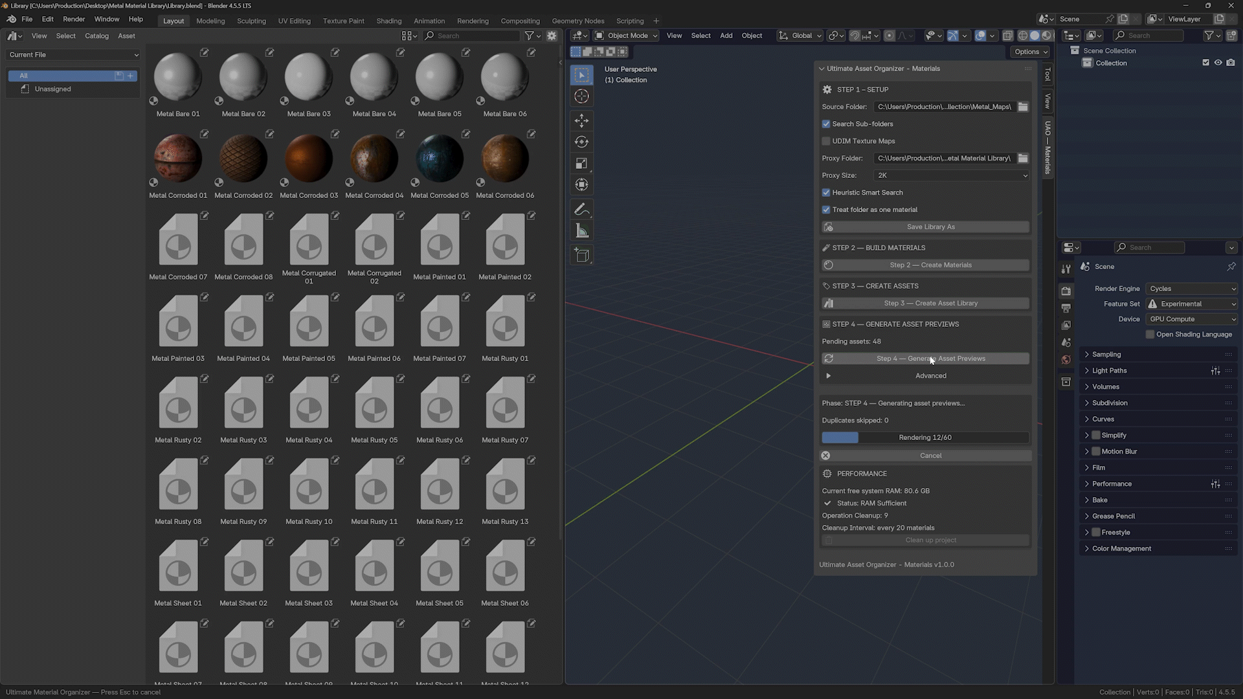This screenshot has width=1243, height=699.
Task: Pin the Scene properties panel
Action: click(1231, 267)
